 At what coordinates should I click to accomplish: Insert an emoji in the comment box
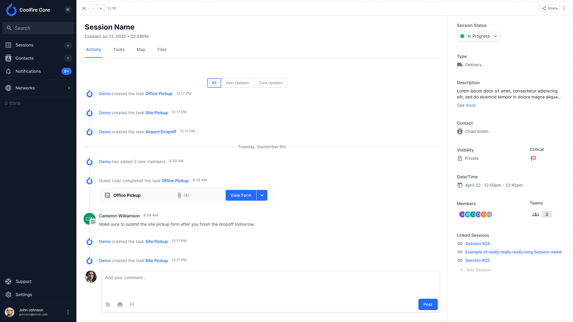pos(120,304)
